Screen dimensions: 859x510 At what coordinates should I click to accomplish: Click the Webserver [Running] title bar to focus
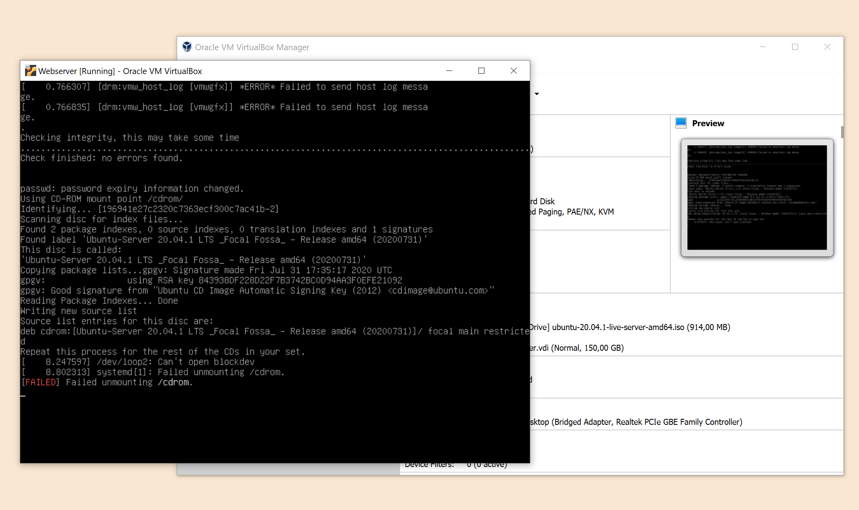point(279,70)
